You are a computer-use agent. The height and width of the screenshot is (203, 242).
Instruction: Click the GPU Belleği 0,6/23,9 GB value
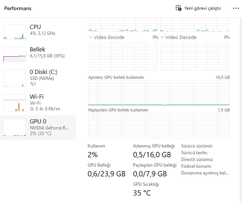click(106, 174)
